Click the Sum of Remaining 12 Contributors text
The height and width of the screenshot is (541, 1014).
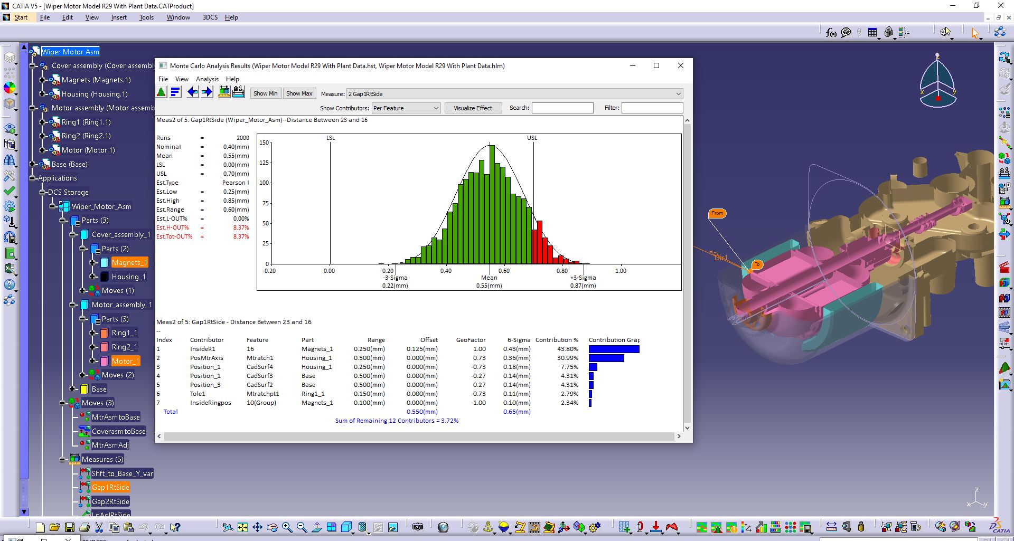pyautogui.click(x=396, y=421)
